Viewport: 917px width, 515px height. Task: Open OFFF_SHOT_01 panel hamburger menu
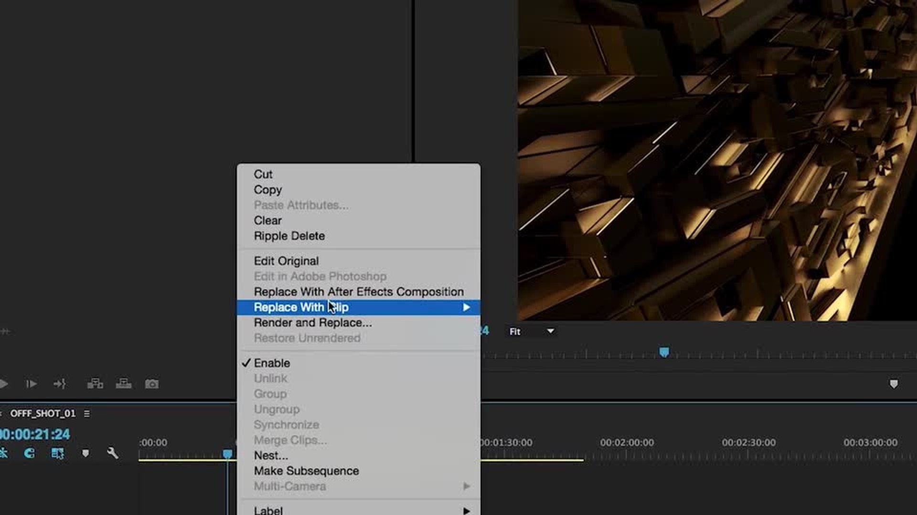[x=87, y=414]
